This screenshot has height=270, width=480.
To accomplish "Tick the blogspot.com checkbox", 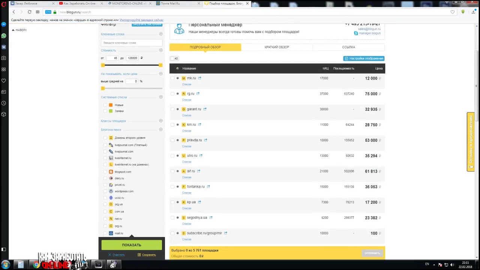I will (105, 172).
